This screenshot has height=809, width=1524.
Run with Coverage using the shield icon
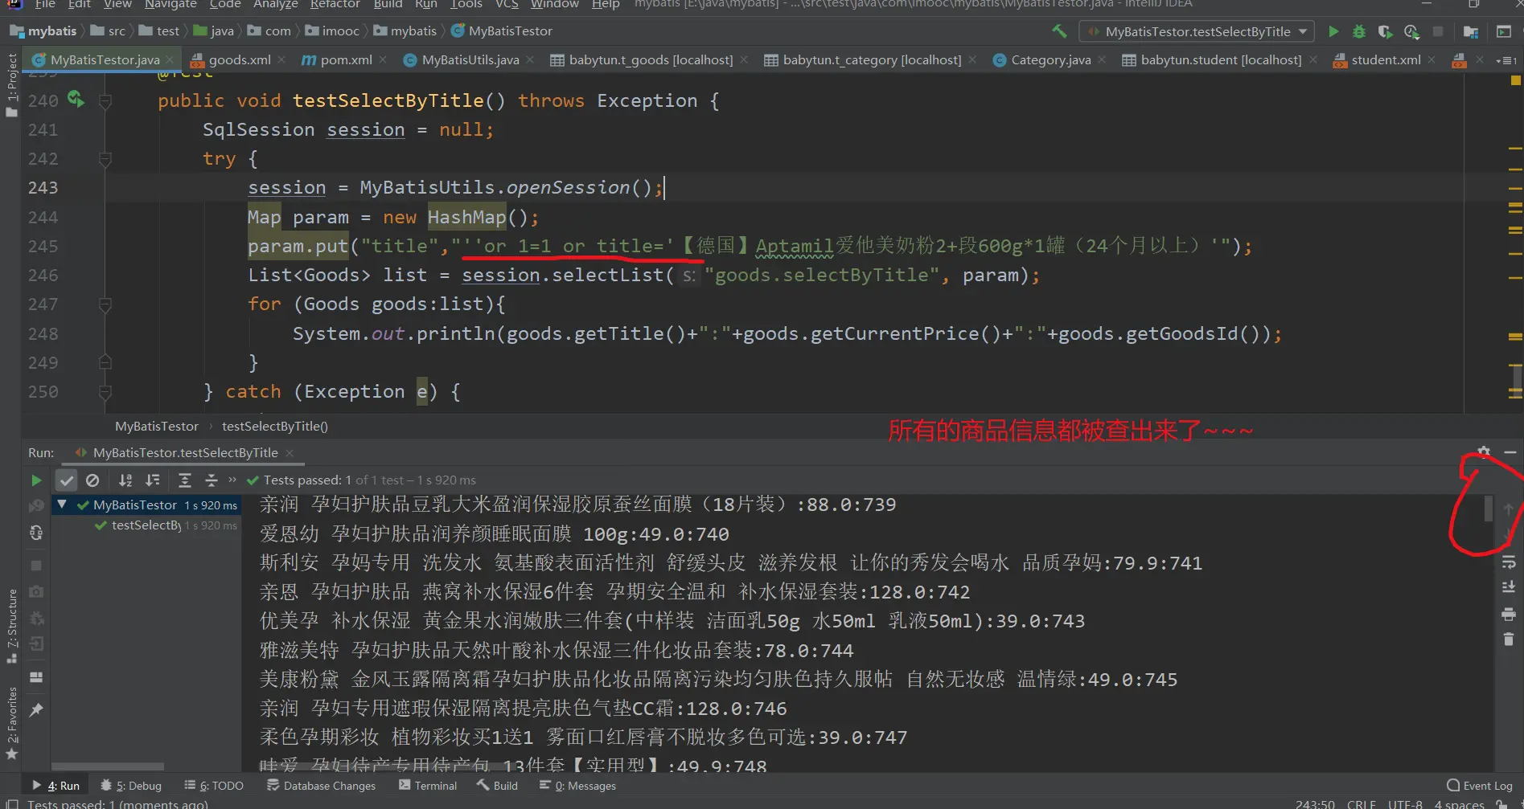click(x=1384, y=31)
